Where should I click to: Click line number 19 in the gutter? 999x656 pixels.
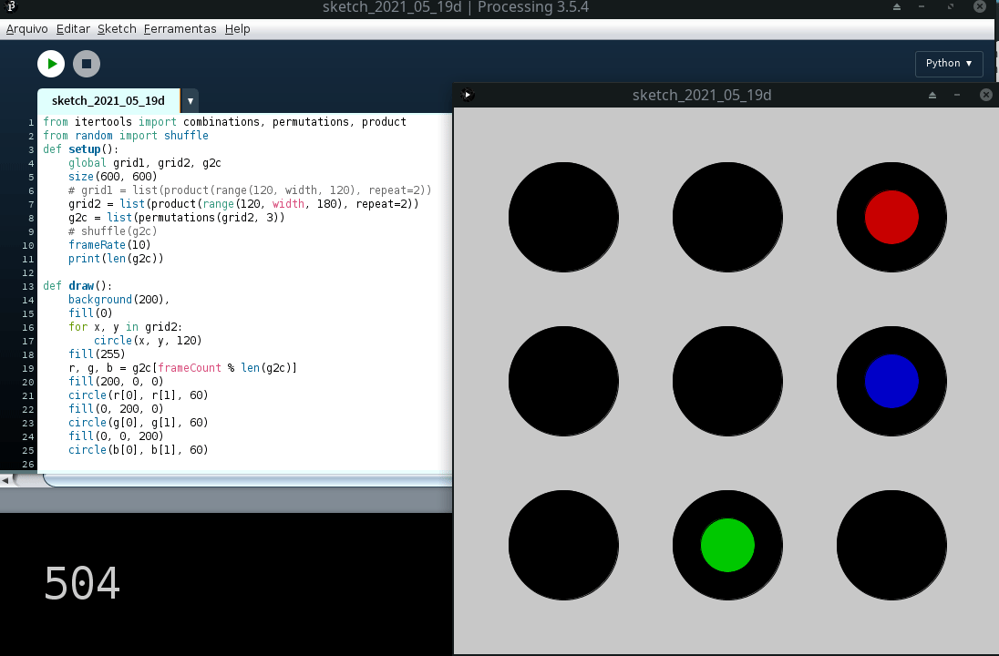tap(28, 368)
